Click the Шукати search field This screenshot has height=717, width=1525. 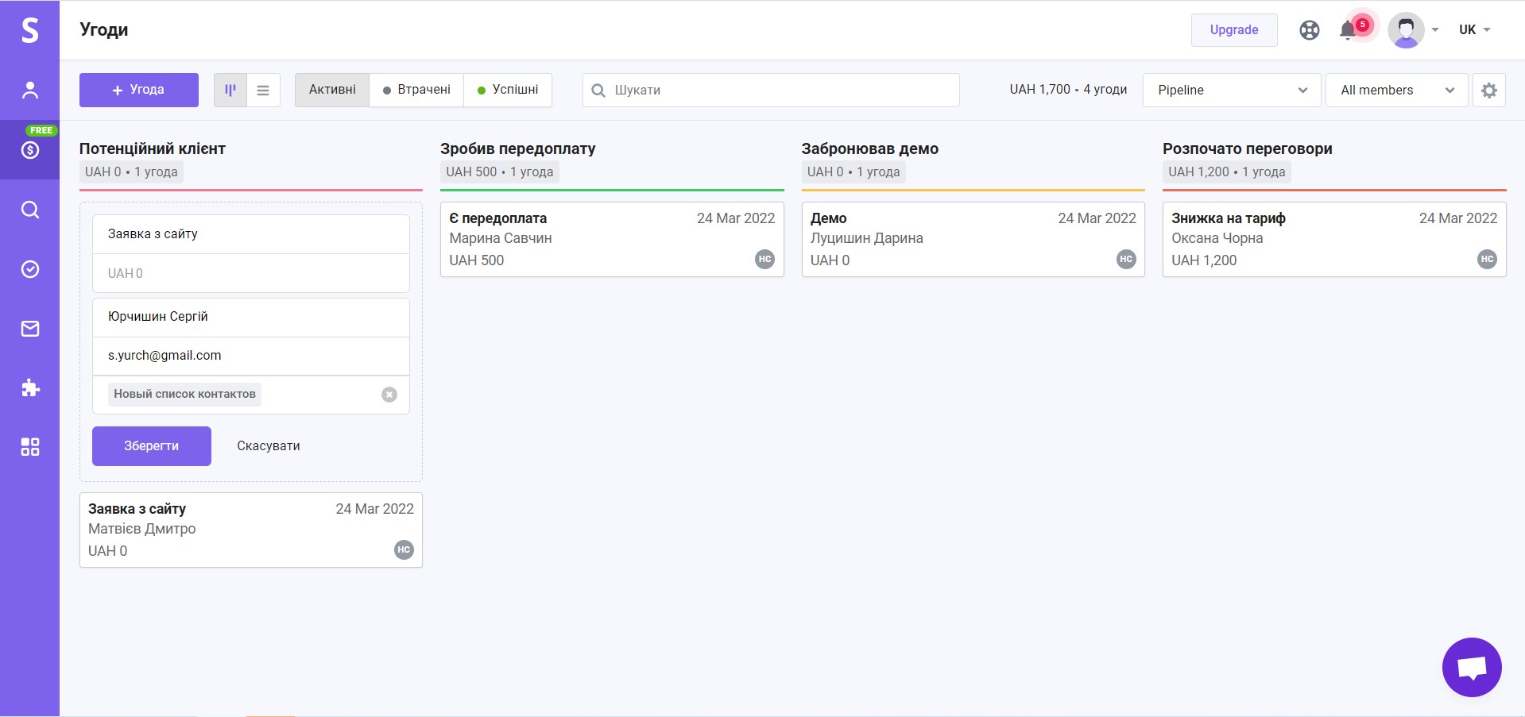pyautogui.click(x=779, y=91)
